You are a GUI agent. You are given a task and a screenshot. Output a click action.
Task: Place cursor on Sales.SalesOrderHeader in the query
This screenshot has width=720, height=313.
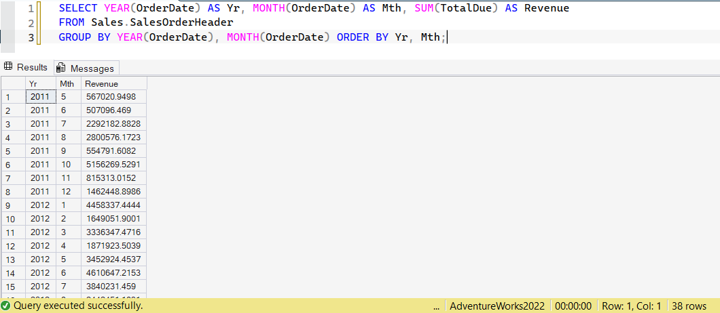pos(162,22)
